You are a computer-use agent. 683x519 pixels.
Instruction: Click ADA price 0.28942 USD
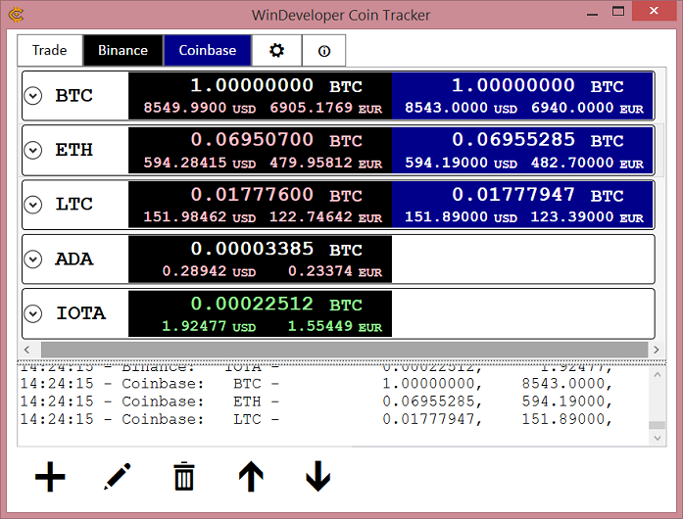(x=209, y=271)
